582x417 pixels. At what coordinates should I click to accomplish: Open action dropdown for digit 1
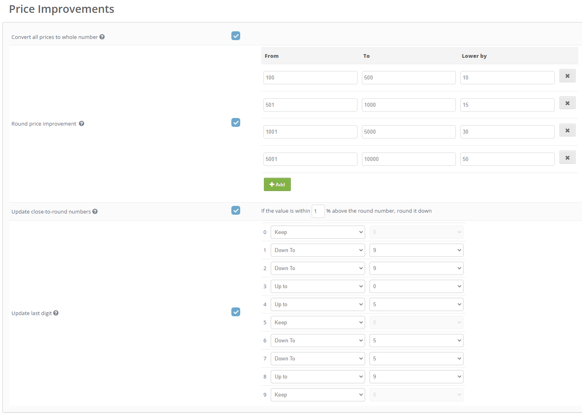pos(318,250)
